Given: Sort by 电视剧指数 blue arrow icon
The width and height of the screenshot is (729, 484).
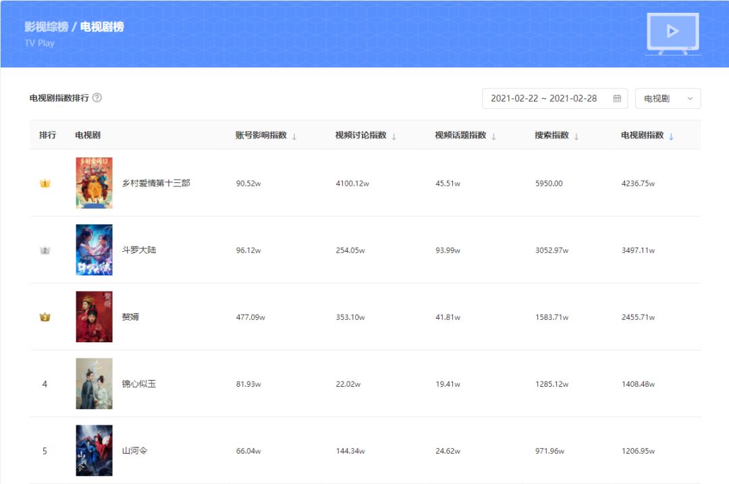Looking at the screenshot, I should tap(671, 136).
